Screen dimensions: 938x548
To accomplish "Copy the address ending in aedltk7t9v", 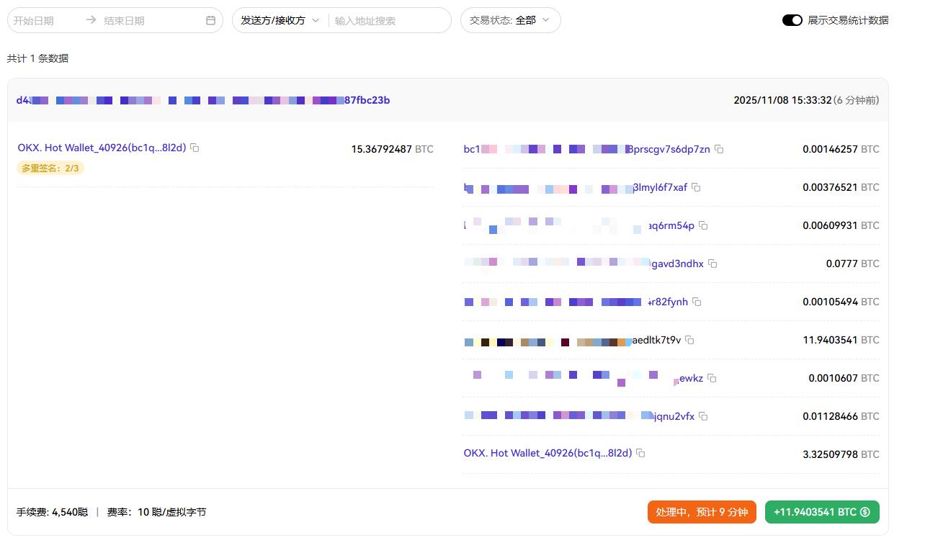I will tap(689, 341).
